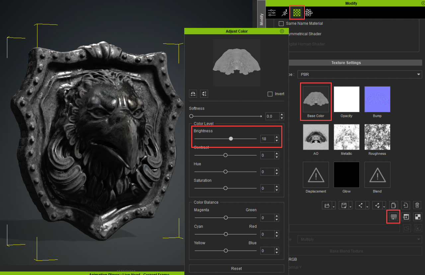
Task: Enable the Invert checkbox
Action: (x=270, y=94)
